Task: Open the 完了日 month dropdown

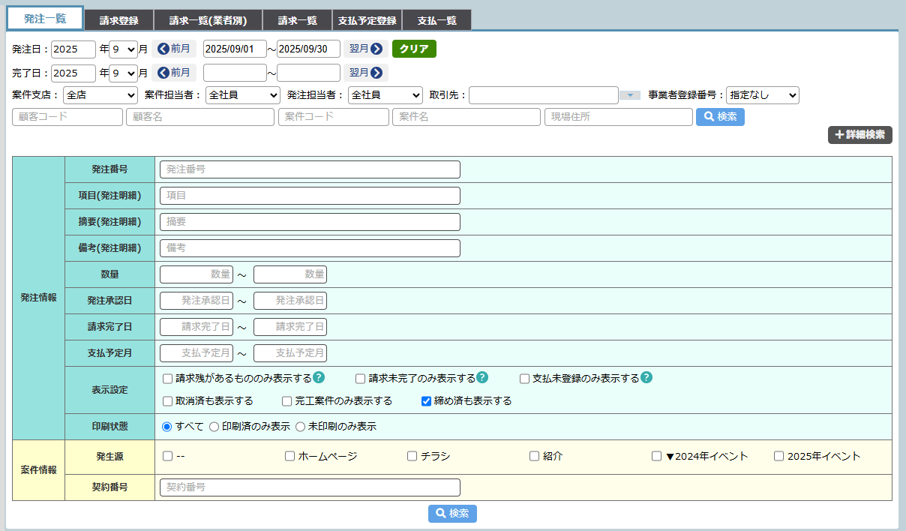Action: coord(123,73)
